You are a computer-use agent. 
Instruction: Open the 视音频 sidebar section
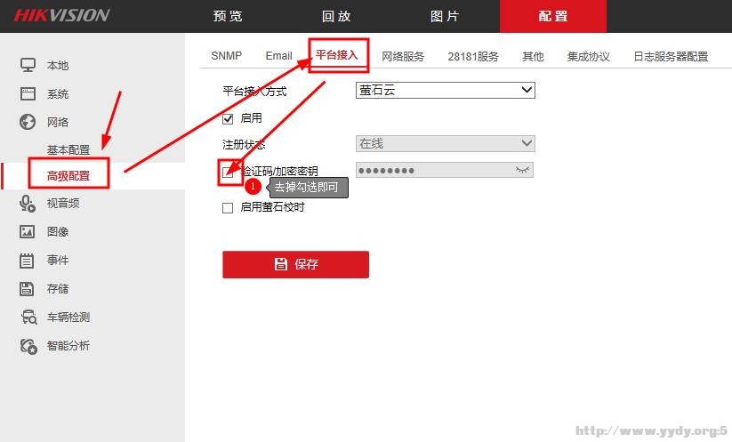(63, 203)
